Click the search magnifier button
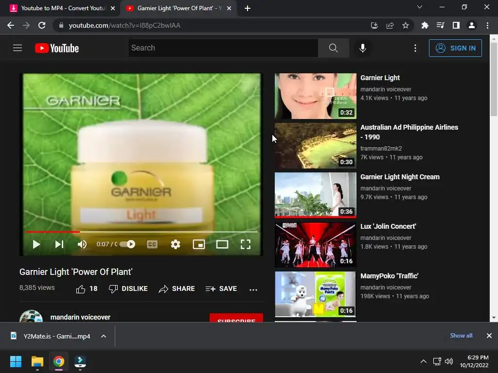The width and height of the screenshot is (498, 373). tap(333, 48)
